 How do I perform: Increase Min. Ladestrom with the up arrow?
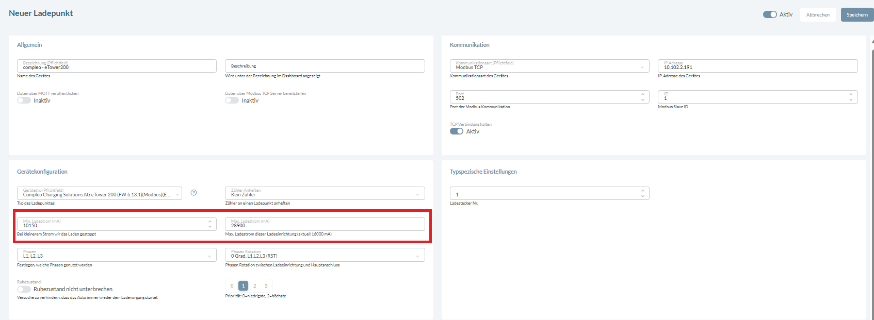click(209, 222)
